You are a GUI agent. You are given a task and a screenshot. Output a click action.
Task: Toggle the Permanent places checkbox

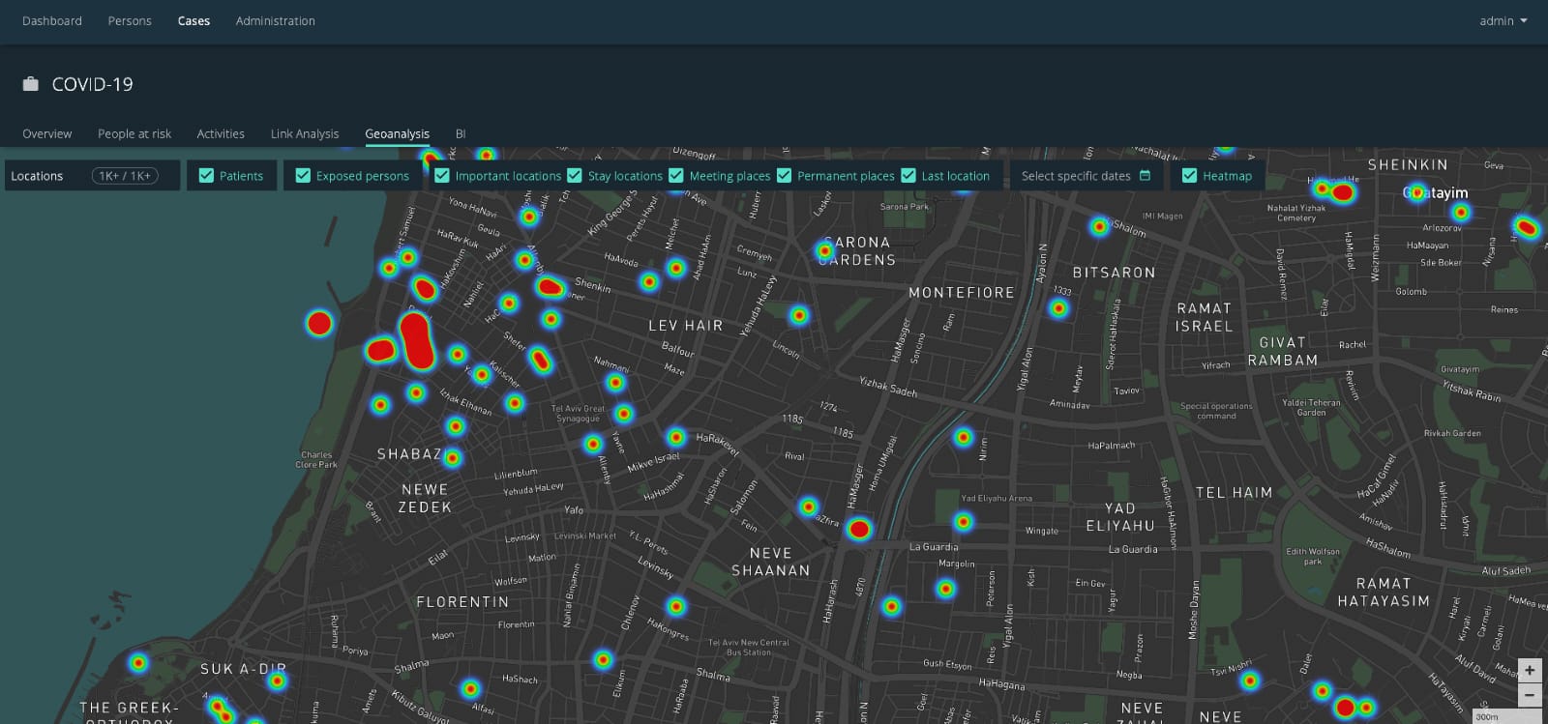(x=785, y=176)
